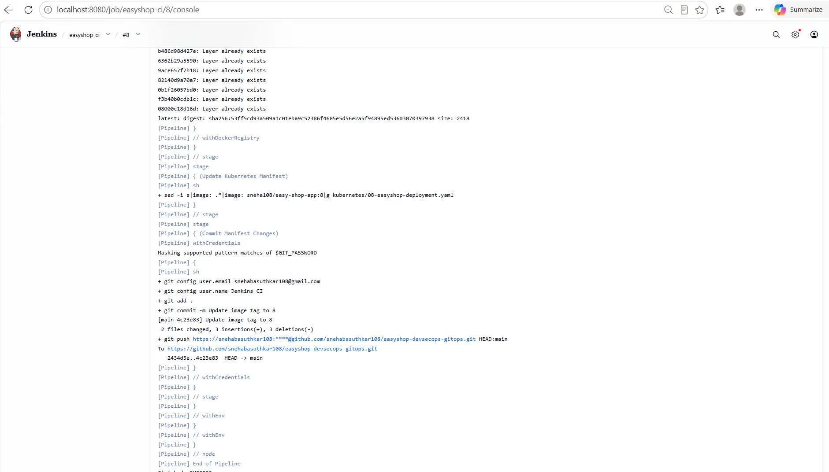The image size is (829, 472).
Task: Open Jenkins user account icon
Action: (x=814, y=34)
